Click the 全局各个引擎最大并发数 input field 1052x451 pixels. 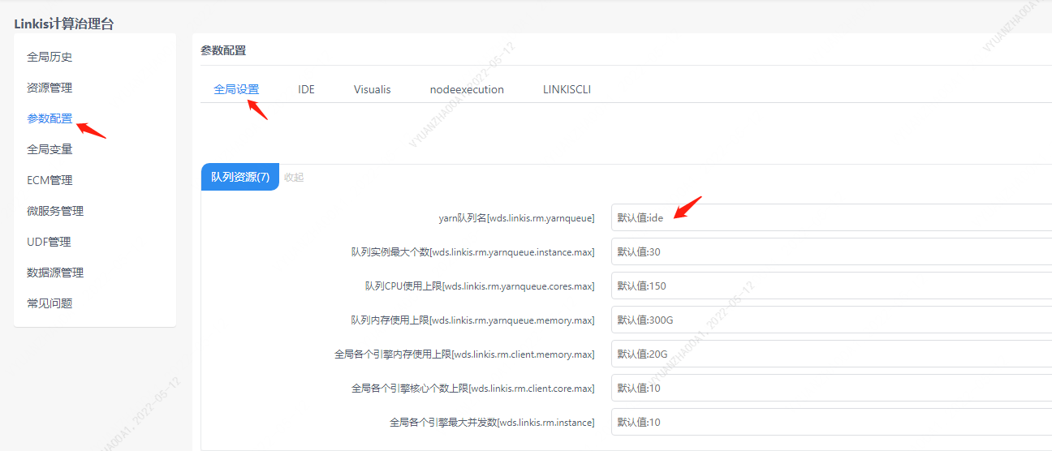point(828,422)
